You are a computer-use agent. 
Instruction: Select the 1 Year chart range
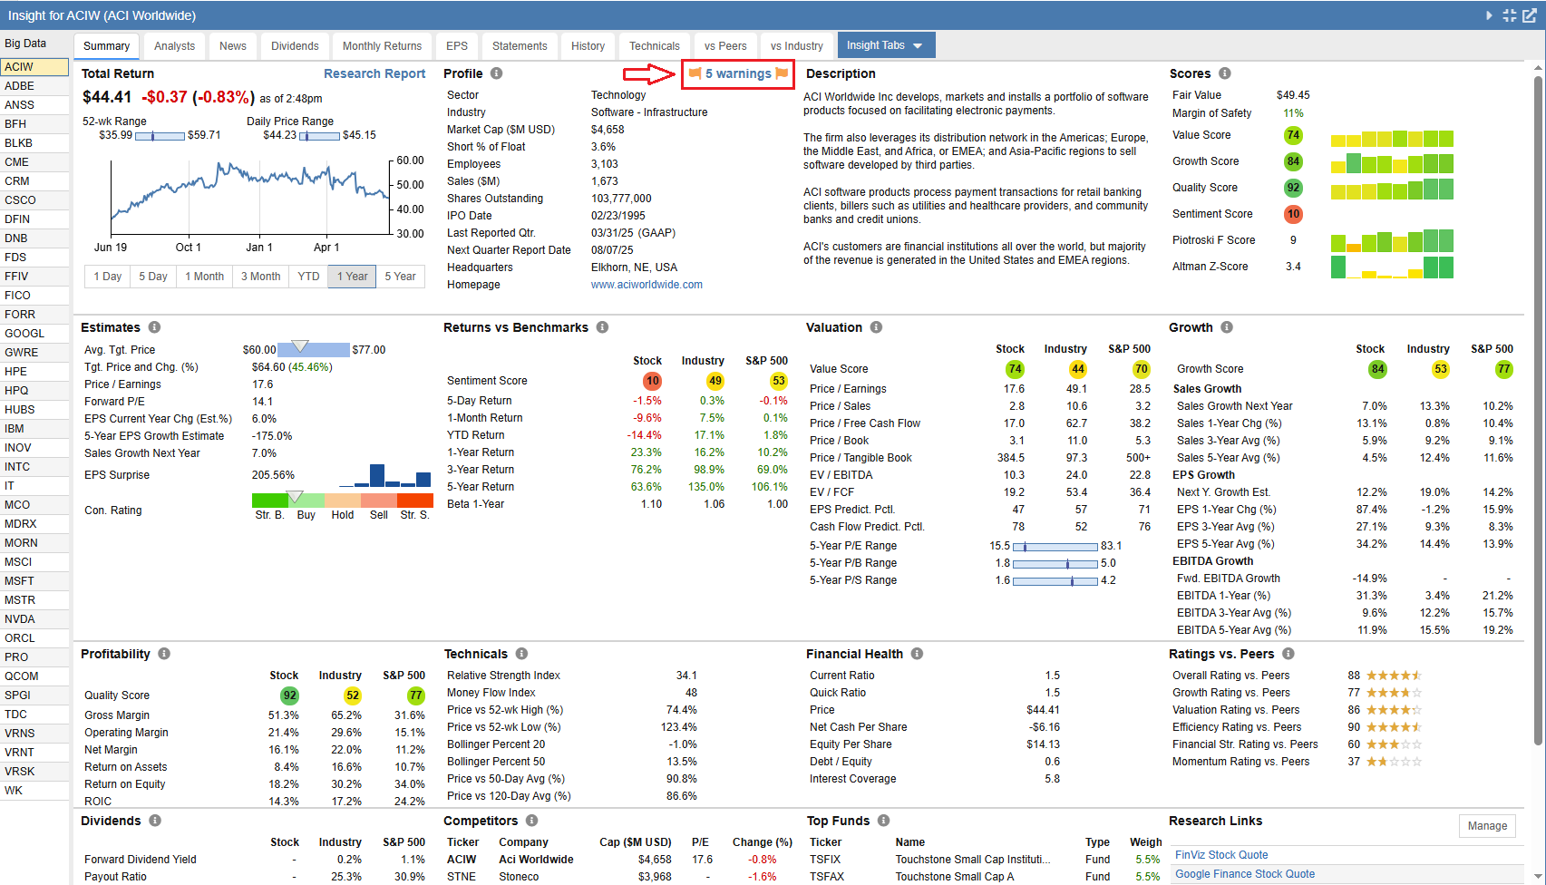tap(353, 277)
